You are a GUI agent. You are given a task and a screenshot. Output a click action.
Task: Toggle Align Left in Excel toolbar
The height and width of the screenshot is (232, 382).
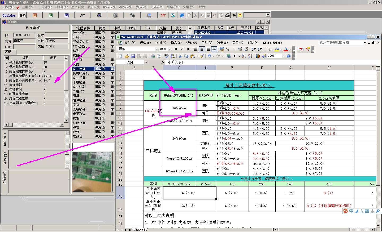point(196,49)
